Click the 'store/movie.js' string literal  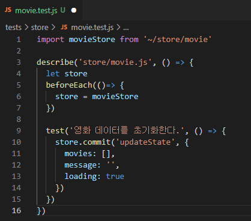pos(115,62)
